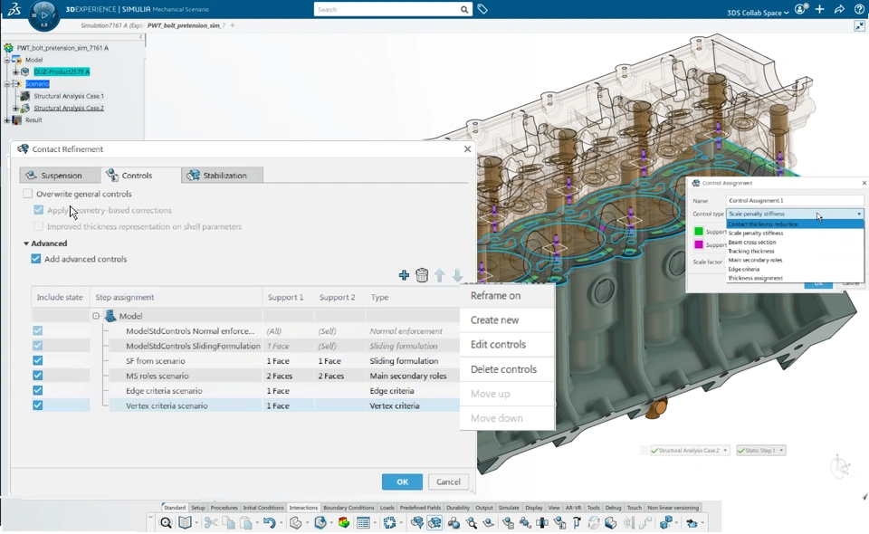This screenshot has height=534, width=869.
Task: Click the undo arrow in bottom toolbar
Action: (269, 523)
